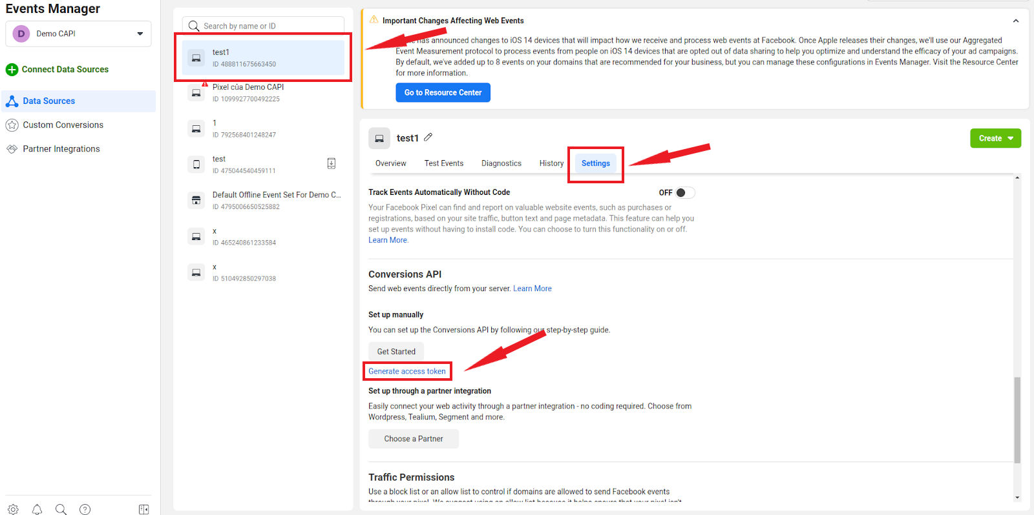
Task: Open the green Create dropdown button
Action: pos(995,138)
